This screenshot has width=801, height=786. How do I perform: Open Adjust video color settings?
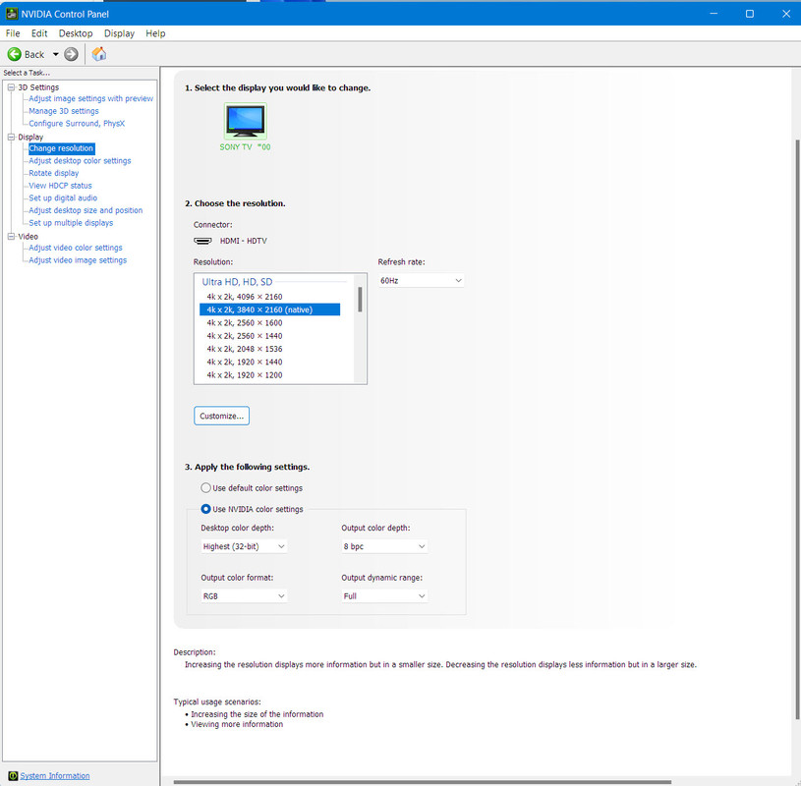76,248
